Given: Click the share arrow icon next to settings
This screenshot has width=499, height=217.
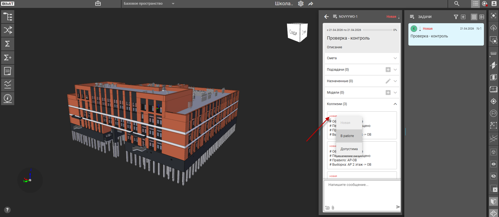Looking at the screenshot, I should coord(311,4).
